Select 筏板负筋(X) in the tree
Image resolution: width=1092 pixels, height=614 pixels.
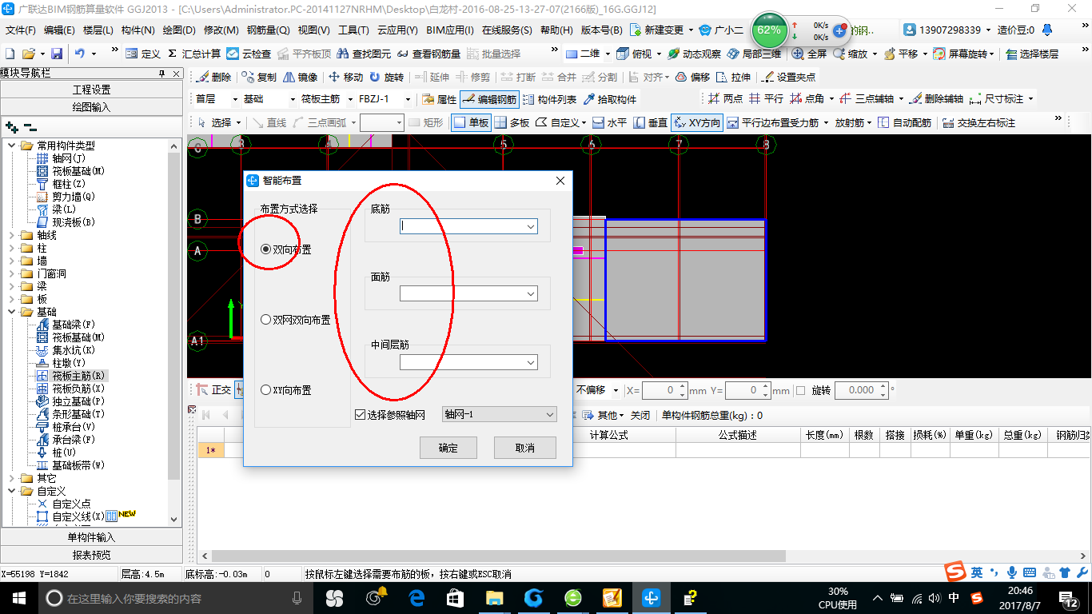(x=78, y=389)
